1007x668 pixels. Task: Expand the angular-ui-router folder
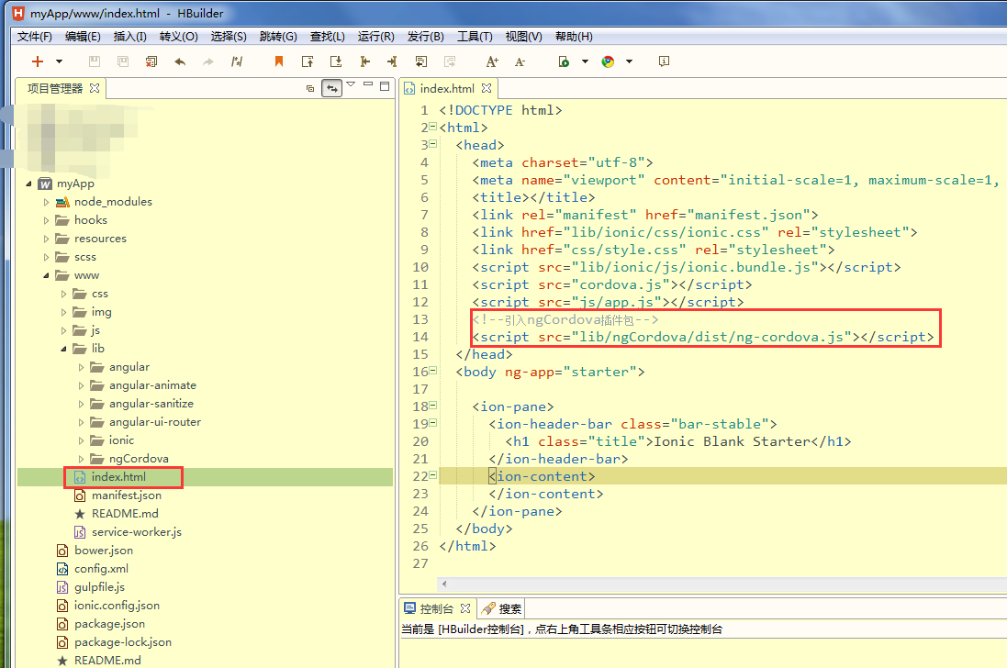click(x=81, y=422)
